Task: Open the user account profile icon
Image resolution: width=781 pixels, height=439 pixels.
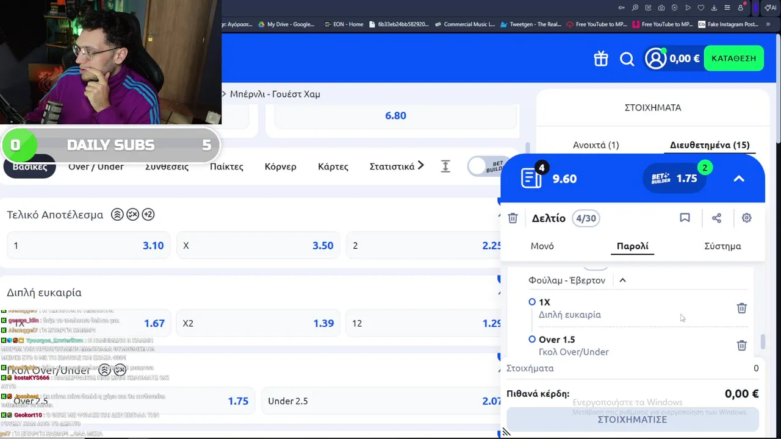Action: point(656,59)
